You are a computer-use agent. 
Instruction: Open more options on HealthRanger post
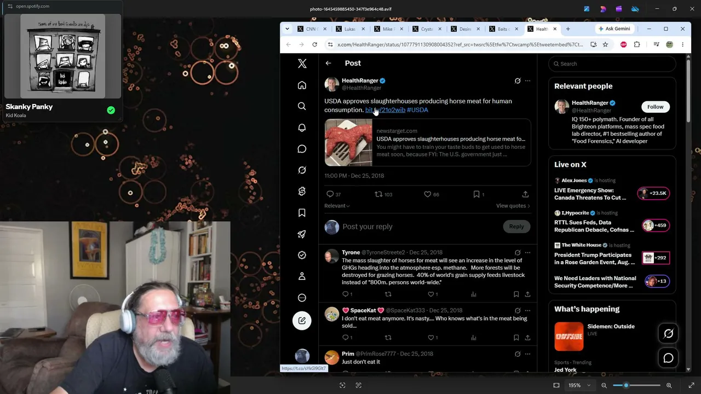coord(527,81)
